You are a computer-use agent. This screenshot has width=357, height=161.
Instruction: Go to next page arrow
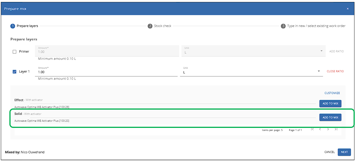coord(328,129)
